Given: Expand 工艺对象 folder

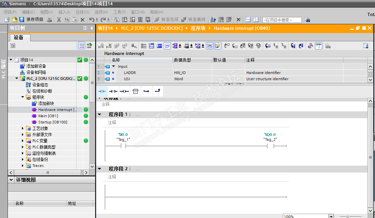Looking at the screenshot, I should point(23,128).
